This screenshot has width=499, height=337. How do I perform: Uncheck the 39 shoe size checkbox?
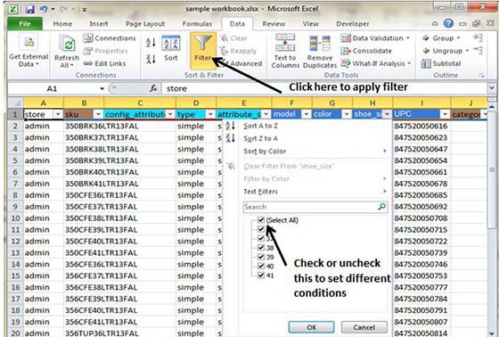pos(261,257)
